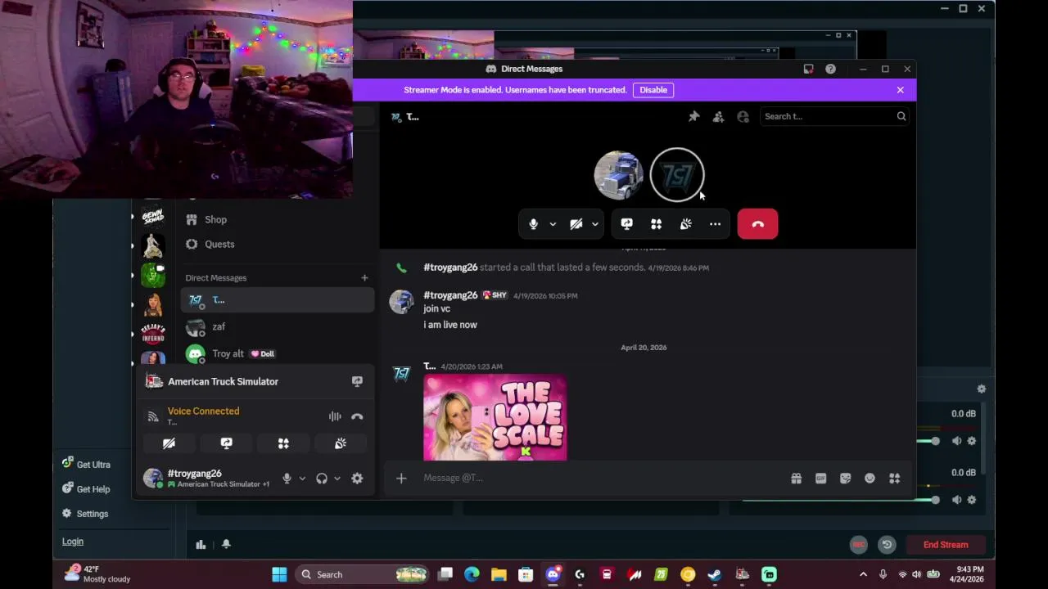Select the T... direct message row
The width and height of the screenshot is (1048, 589).
pyautogui.click(x=278, y=300)
